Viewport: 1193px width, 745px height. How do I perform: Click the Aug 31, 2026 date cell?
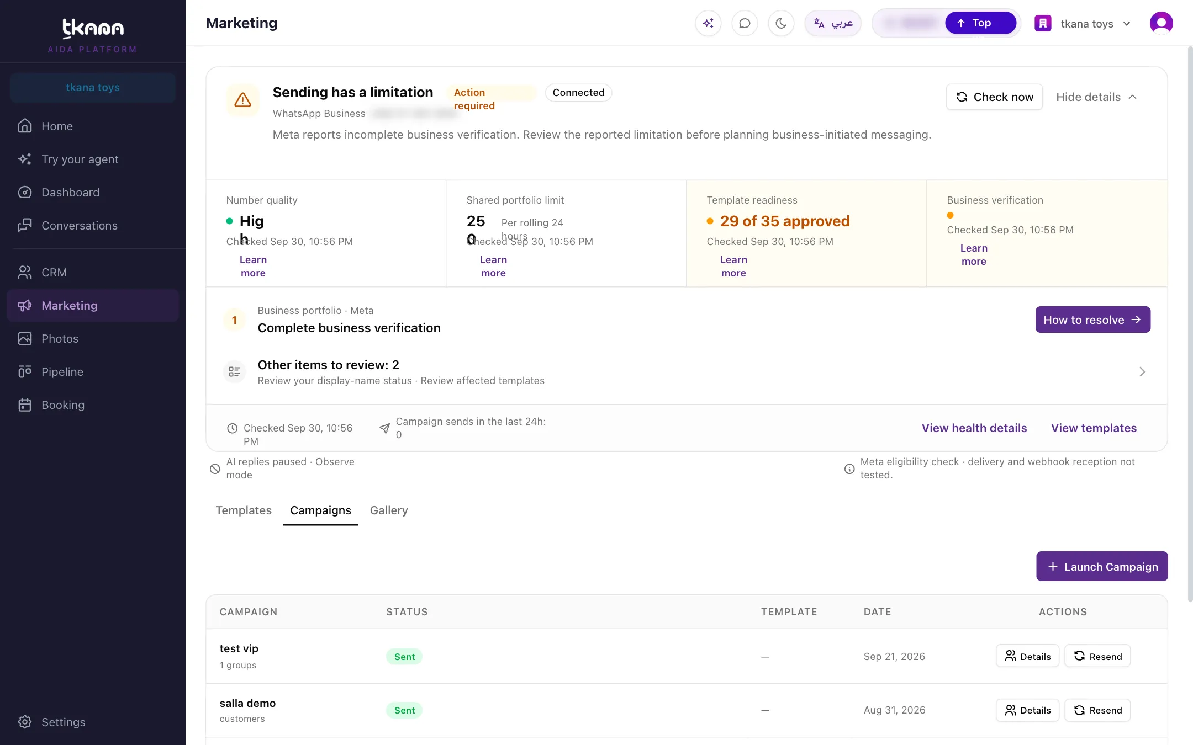point(894,710)
